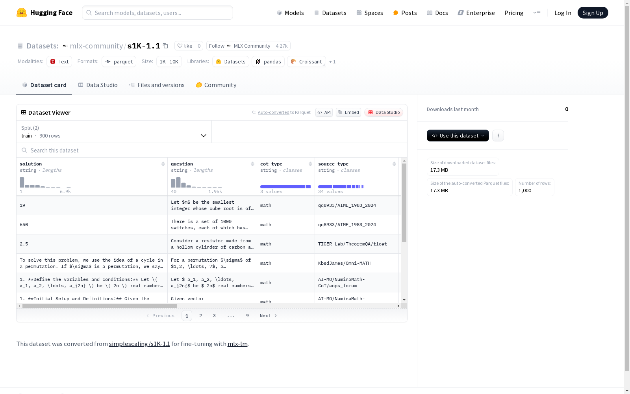Switch to Files and versions tab
This screenshot has height=394, width=630.
pyautogui.click(x=157, y=85)
